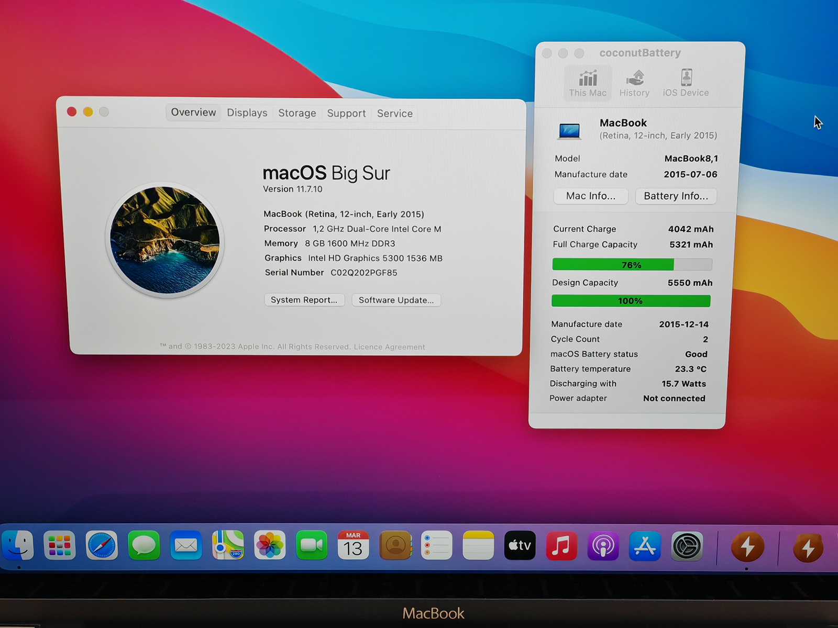Open Podcasts app in the Dock
This screenshot has width=838, height=628.
point(603,546)
